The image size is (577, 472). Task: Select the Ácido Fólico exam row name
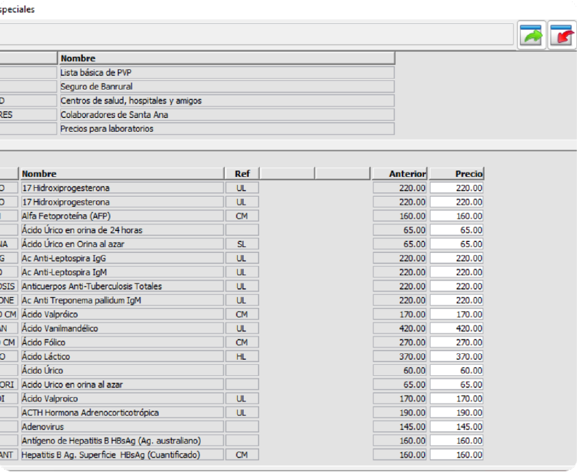point(122,342)
